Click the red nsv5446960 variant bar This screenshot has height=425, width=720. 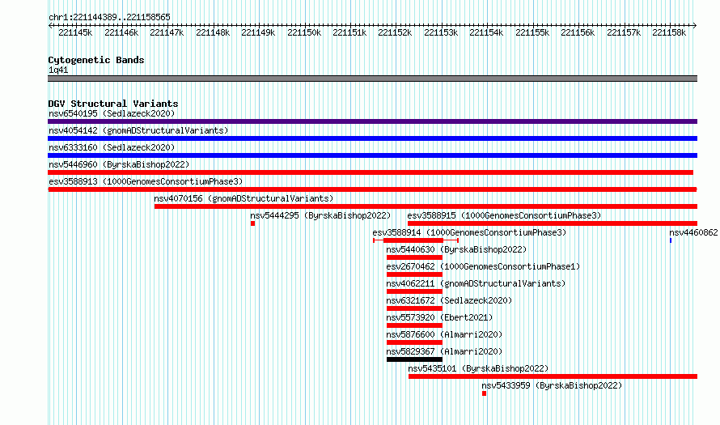coord(371,172)
